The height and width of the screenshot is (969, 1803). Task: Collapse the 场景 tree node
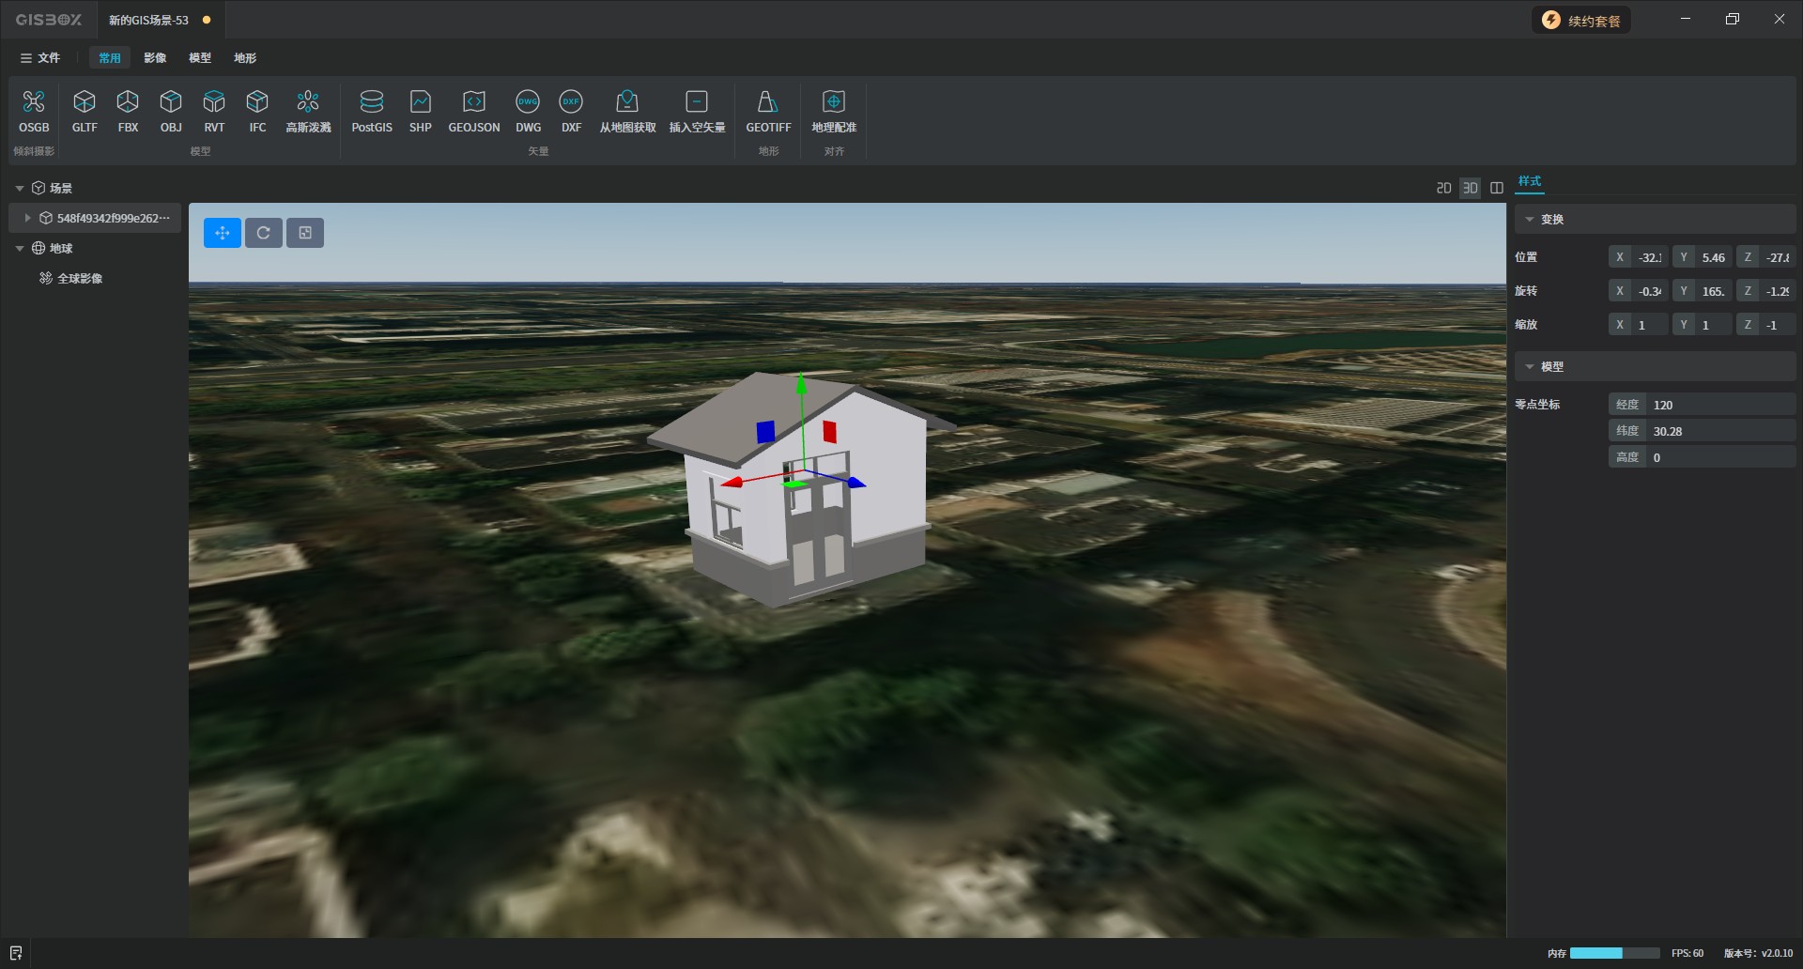[20, 189]
